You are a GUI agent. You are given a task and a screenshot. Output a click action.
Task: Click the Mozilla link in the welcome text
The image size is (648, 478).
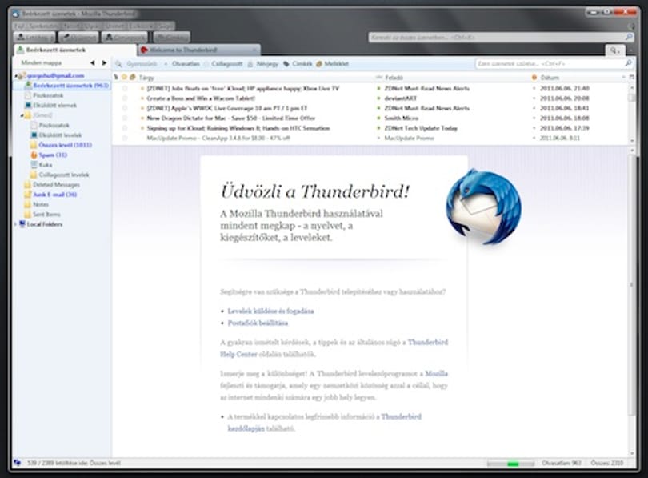pyautogui.click(x=436, y=373)
